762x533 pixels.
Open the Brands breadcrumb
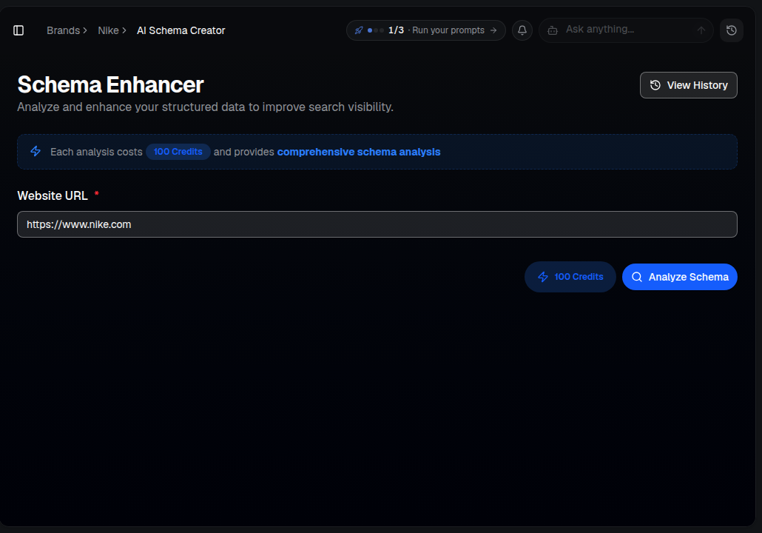pos(63,30)
